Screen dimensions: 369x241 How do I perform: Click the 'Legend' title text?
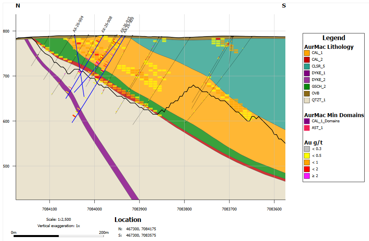[x=334, y=38]
